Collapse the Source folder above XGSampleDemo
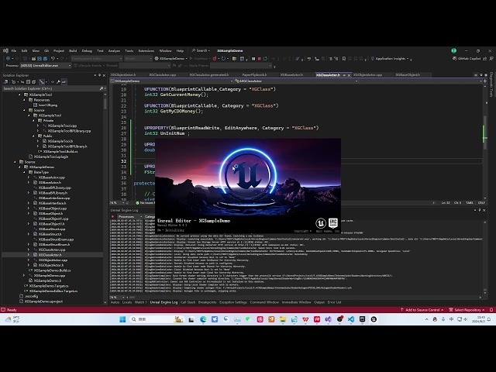The image size is (496, 372). coord(15,162)
